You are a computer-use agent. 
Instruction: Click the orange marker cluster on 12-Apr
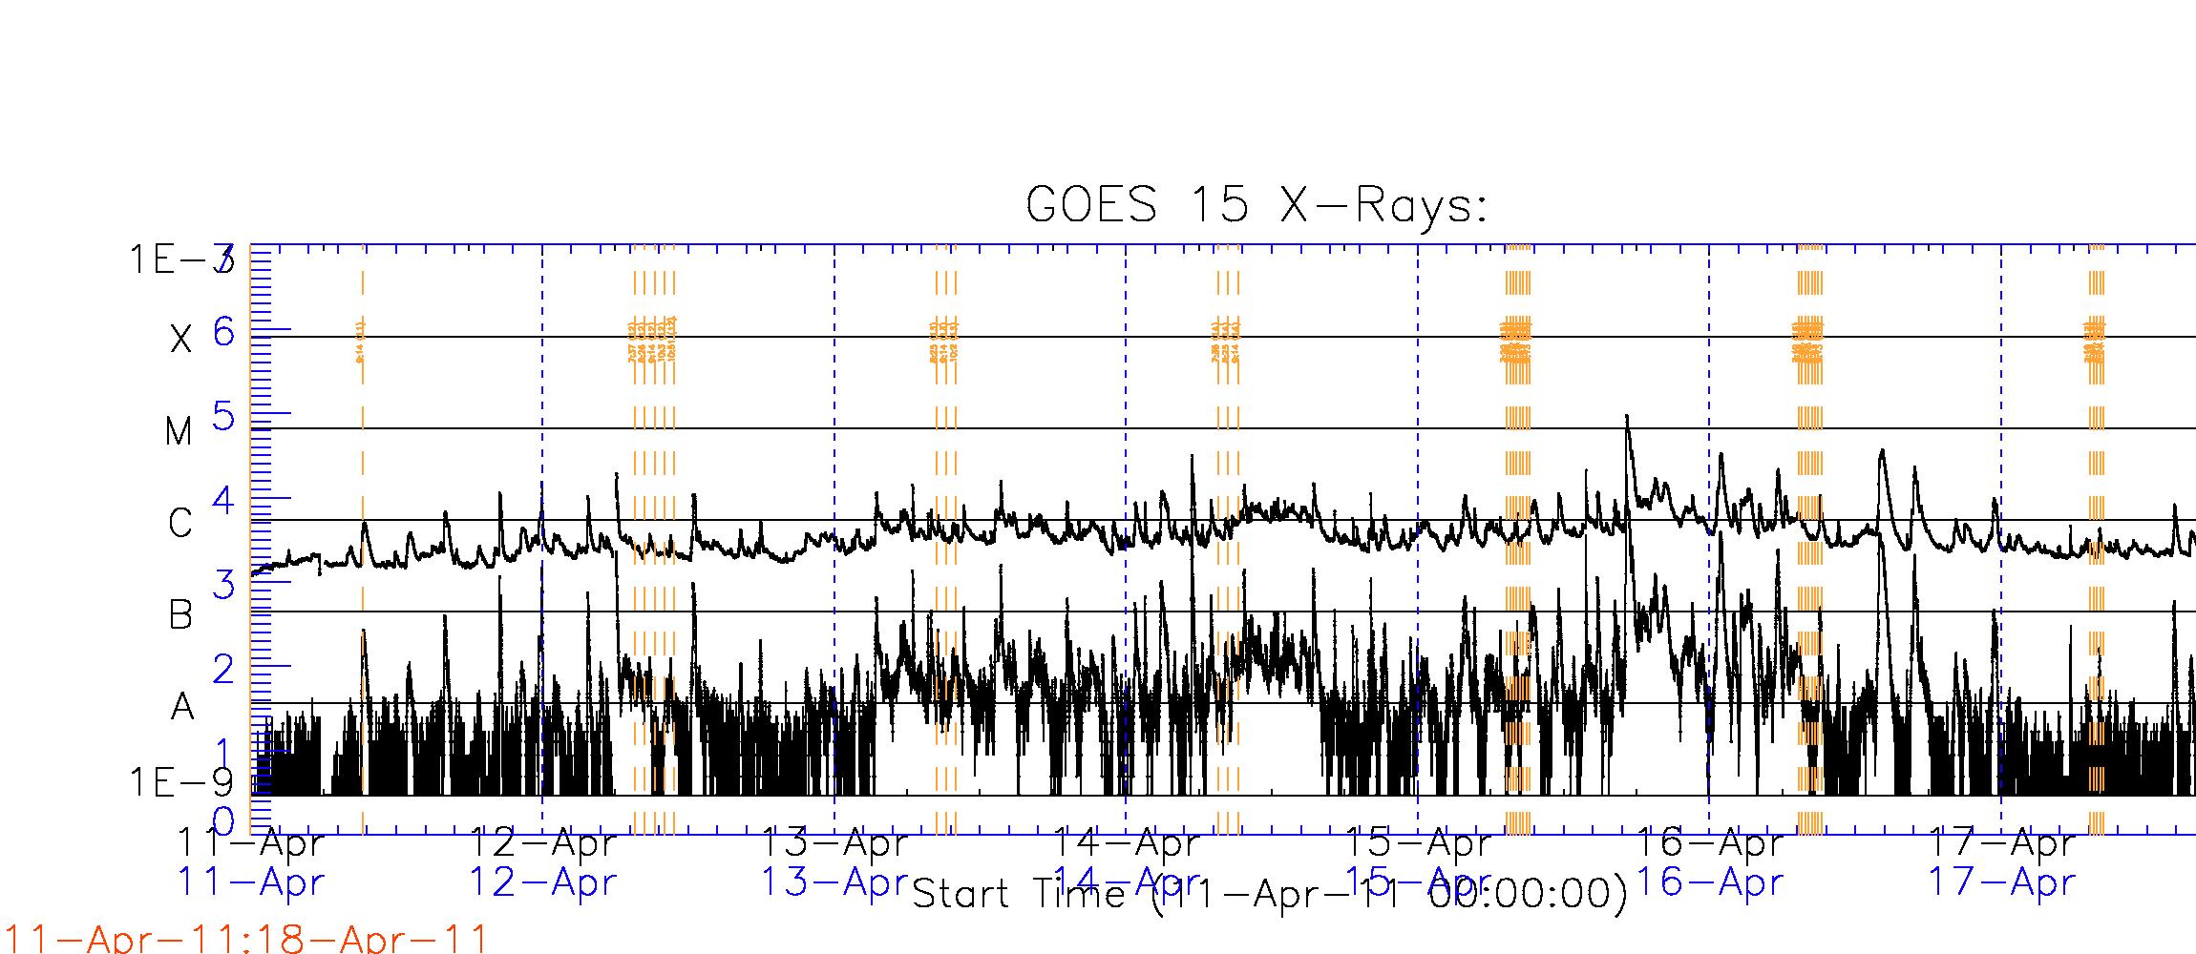pyautogui.click(x=654, y=539)
